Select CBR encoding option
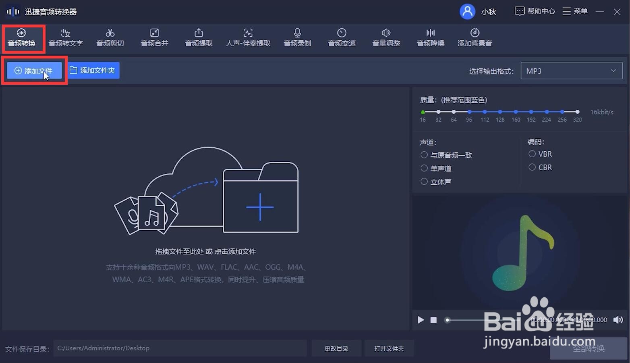This screenshot has width=630, height=363. coord(540,167)
